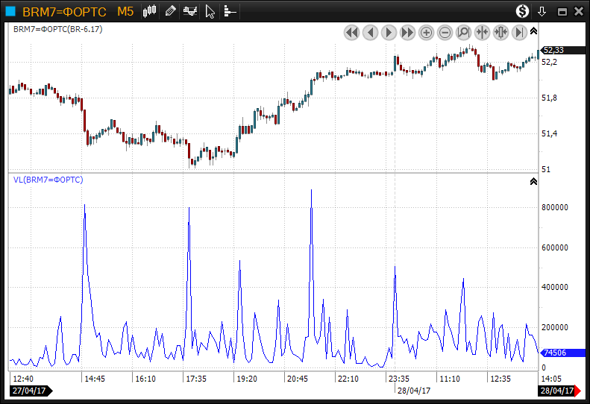Step chart forward with single right arrow

[389, 32]
